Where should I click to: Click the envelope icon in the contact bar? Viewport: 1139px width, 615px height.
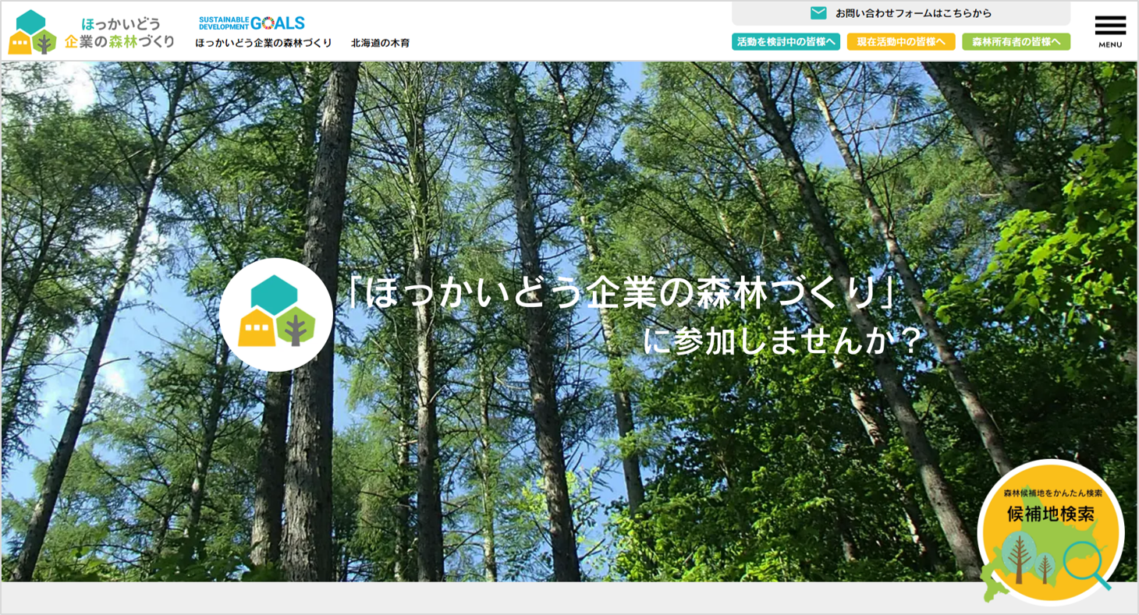tap(817, 11)
